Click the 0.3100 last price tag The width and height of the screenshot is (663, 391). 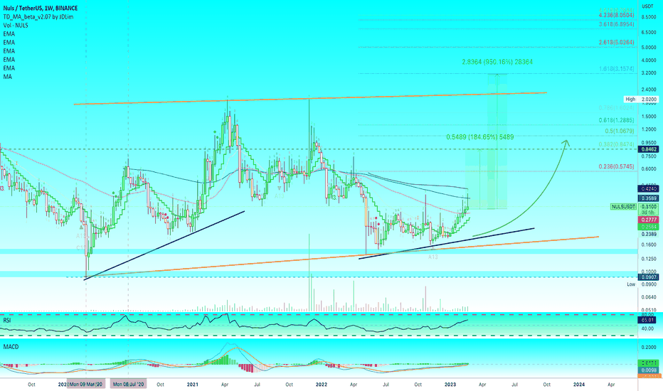click(x=649, y=207)
